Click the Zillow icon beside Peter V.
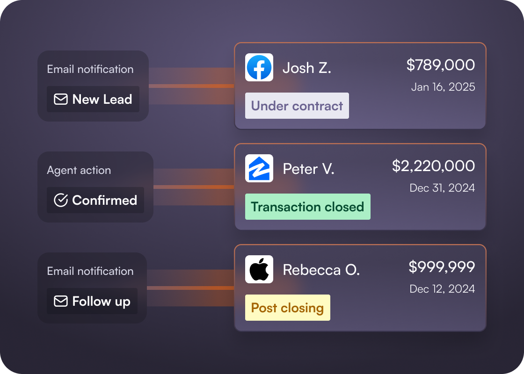 coord(259,168)
